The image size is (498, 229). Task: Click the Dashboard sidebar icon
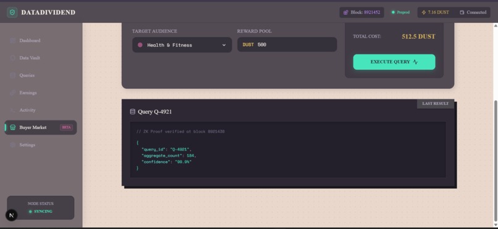pos(13,41)
